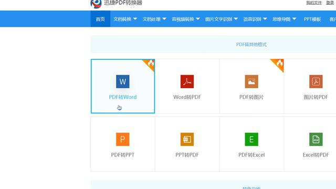Viewport: 336px width, 189px height.
Task: Open the PPT模板 menu item
Action: (312, 19)
